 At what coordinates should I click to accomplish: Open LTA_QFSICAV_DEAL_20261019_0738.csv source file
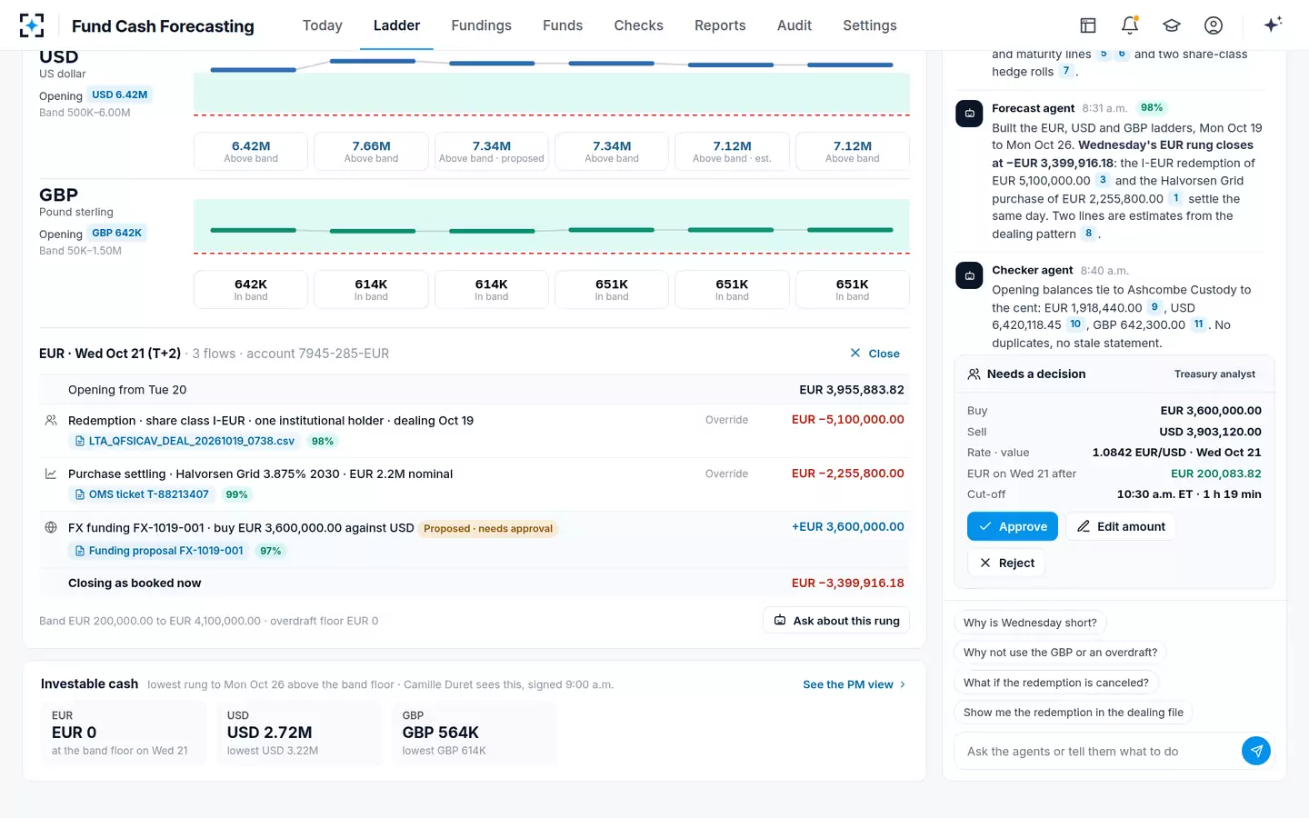(x=185, y=441)
